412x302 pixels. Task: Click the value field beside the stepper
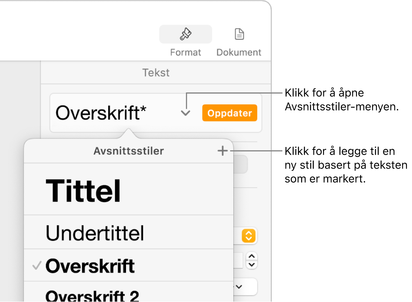pos(238,261)
